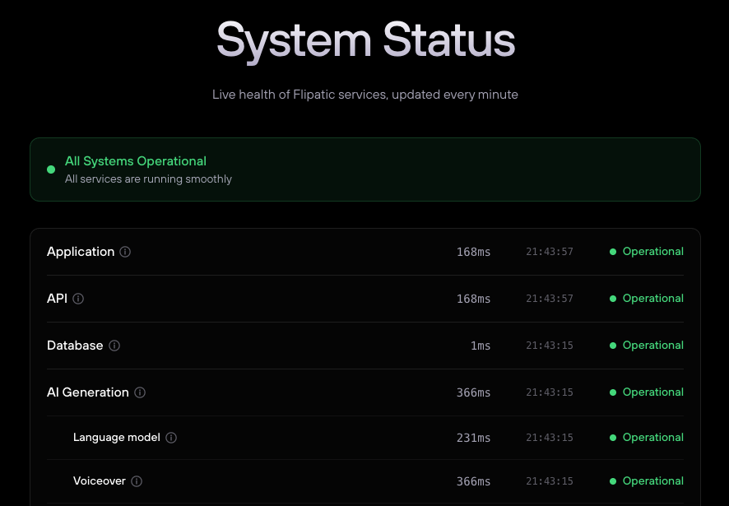This screenshot has height=506, width=729.
Task: Show the Database info tooltip icon
Action: (x=114, y=346)
